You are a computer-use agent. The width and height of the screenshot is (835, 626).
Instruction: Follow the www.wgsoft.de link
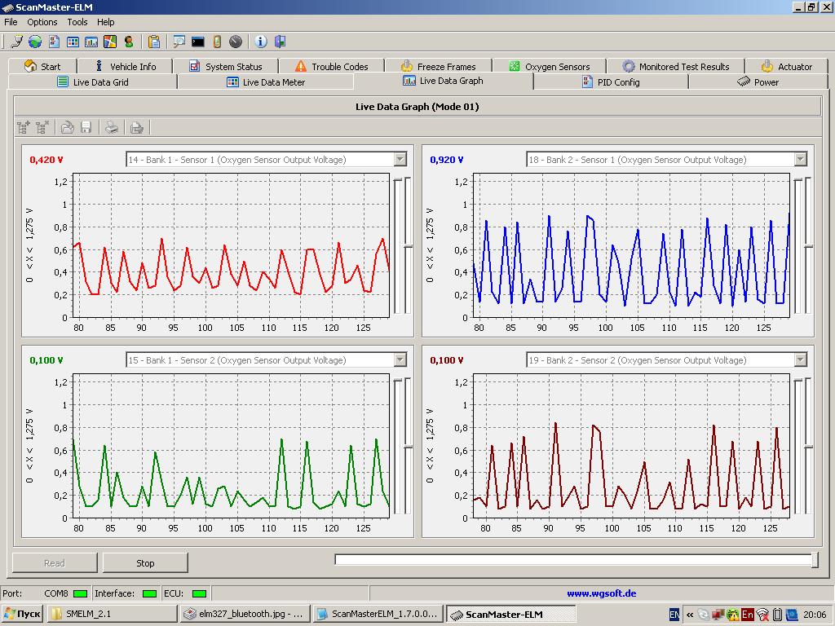click(601, 593)
